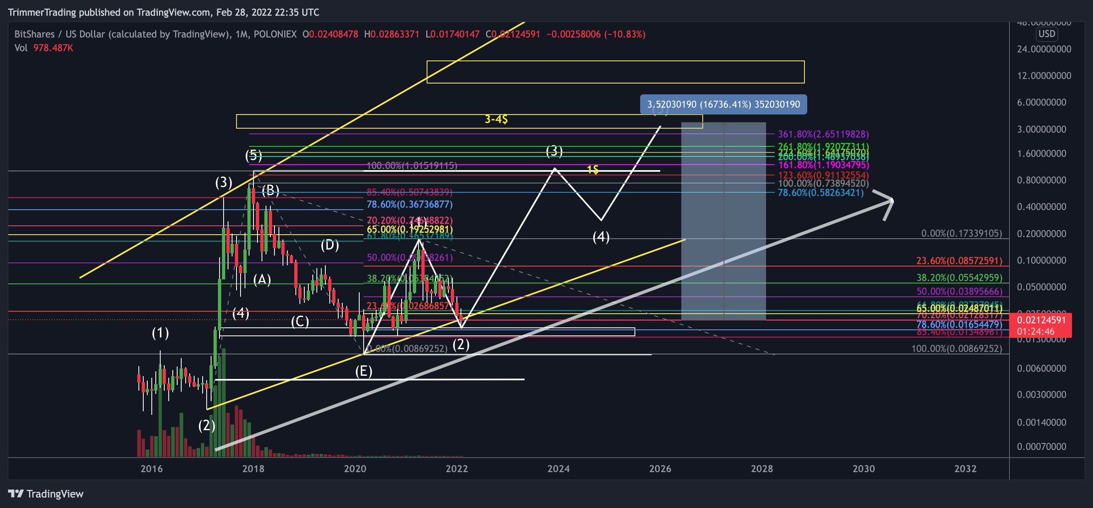This screenshot has width=1093, height=508.
Task: Click the TrimmerTrading publisher header text
Action: click(x=163, y=12)
